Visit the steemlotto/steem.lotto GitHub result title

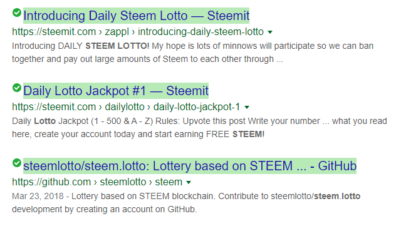coord(190,166)
